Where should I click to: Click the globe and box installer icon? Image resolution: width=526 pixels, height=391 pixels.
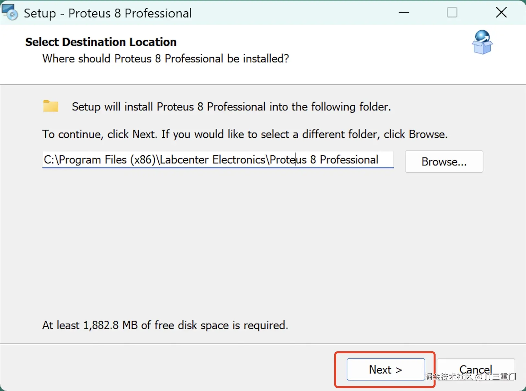coord(482,42)
